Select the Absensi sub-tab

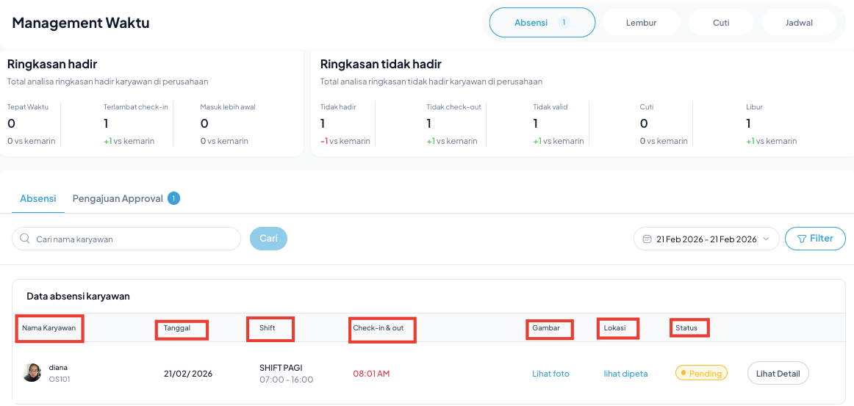(x=37, y=198)
